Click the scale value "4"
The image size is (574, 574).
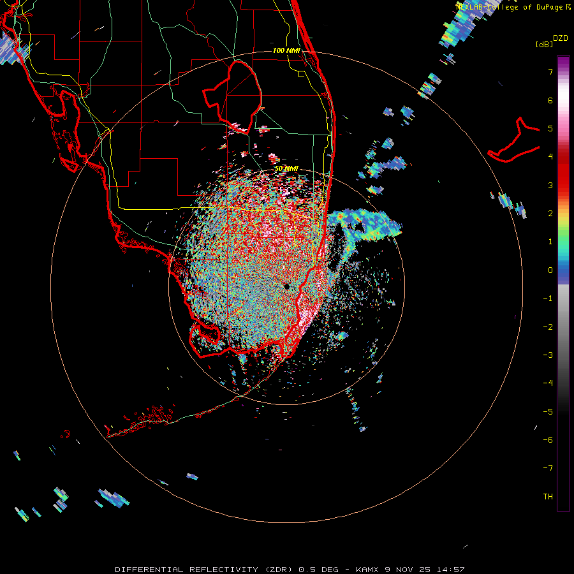[550, 157]
